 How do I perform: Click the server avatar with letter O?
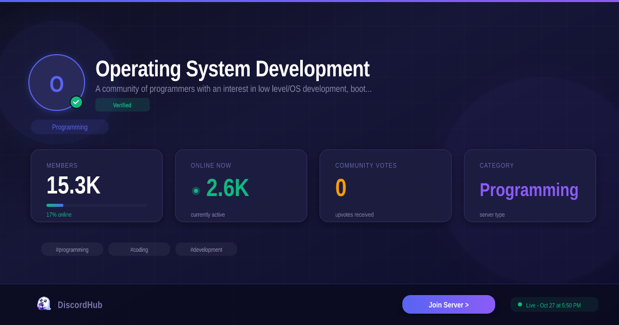[57, 83]
